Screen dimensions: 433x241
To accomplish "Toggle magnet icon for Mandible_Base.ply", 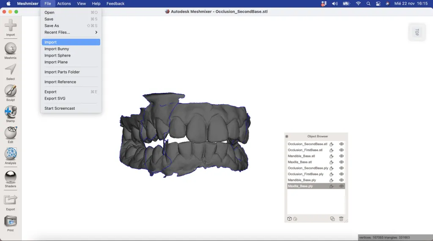I will [x=331, y=180].
